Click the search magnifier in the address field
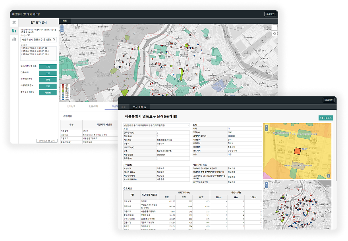Screen dimensions: 348x241 [x=54, y=40]
